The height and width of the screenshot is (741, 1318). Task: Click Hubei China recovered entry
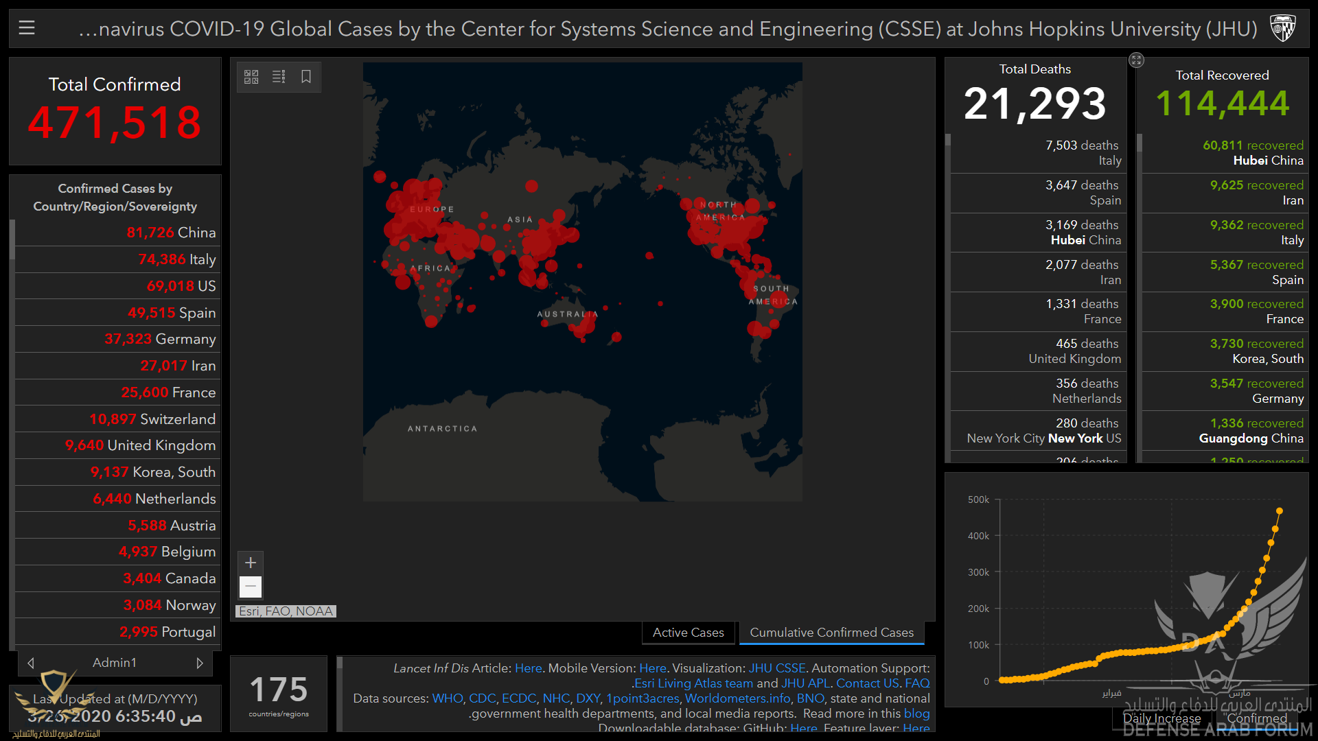coord(1252,153)
